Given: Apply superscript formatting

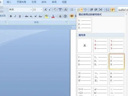Looking at the screenshot, I should click(x=36, y=16).
